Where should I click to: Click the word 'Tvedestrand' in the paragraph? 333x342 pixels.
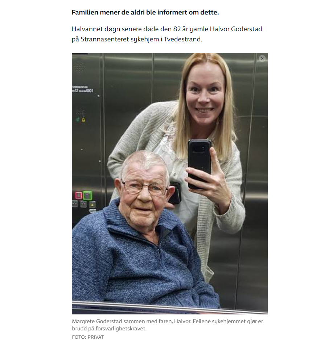click(x=183, y=39)
